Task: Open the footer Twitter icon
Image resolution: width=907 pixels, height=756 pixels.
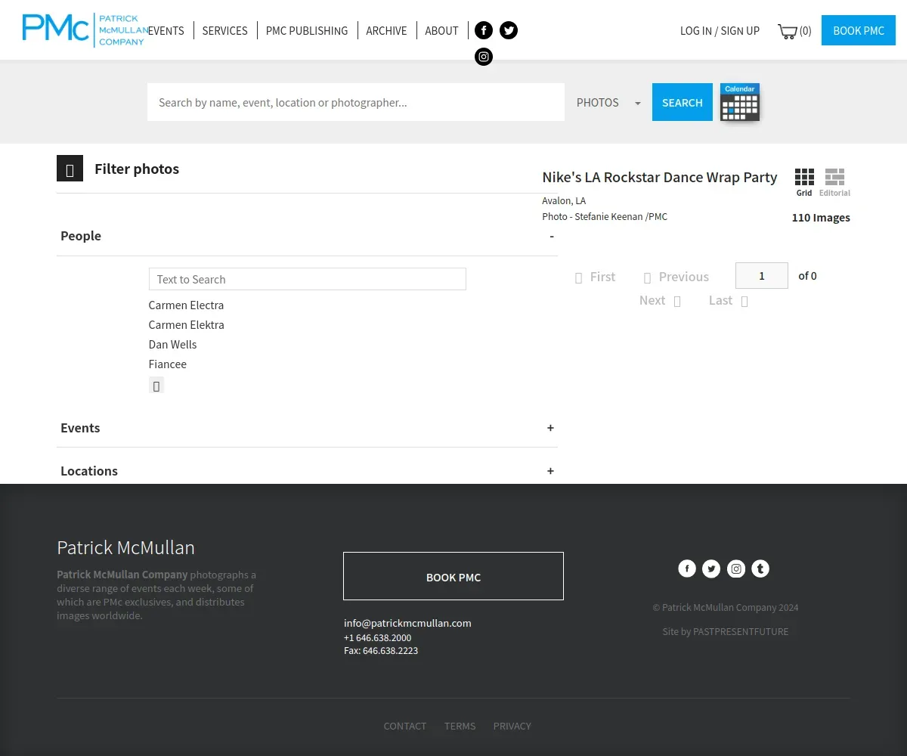Action: pyautogui.click(x=711, y=569)
